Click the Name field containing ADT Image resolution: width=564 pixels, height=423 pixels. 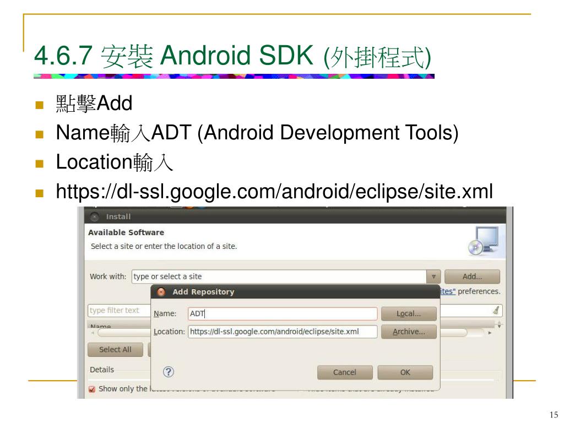coord(283,313)
